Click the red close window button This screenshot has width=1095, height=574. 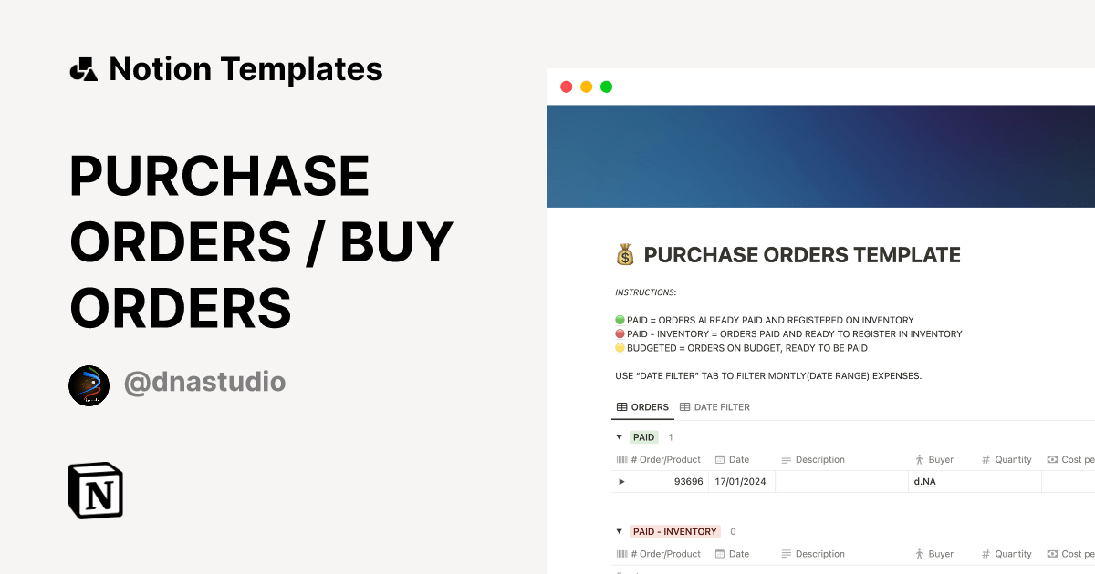(x=566, y=87)
